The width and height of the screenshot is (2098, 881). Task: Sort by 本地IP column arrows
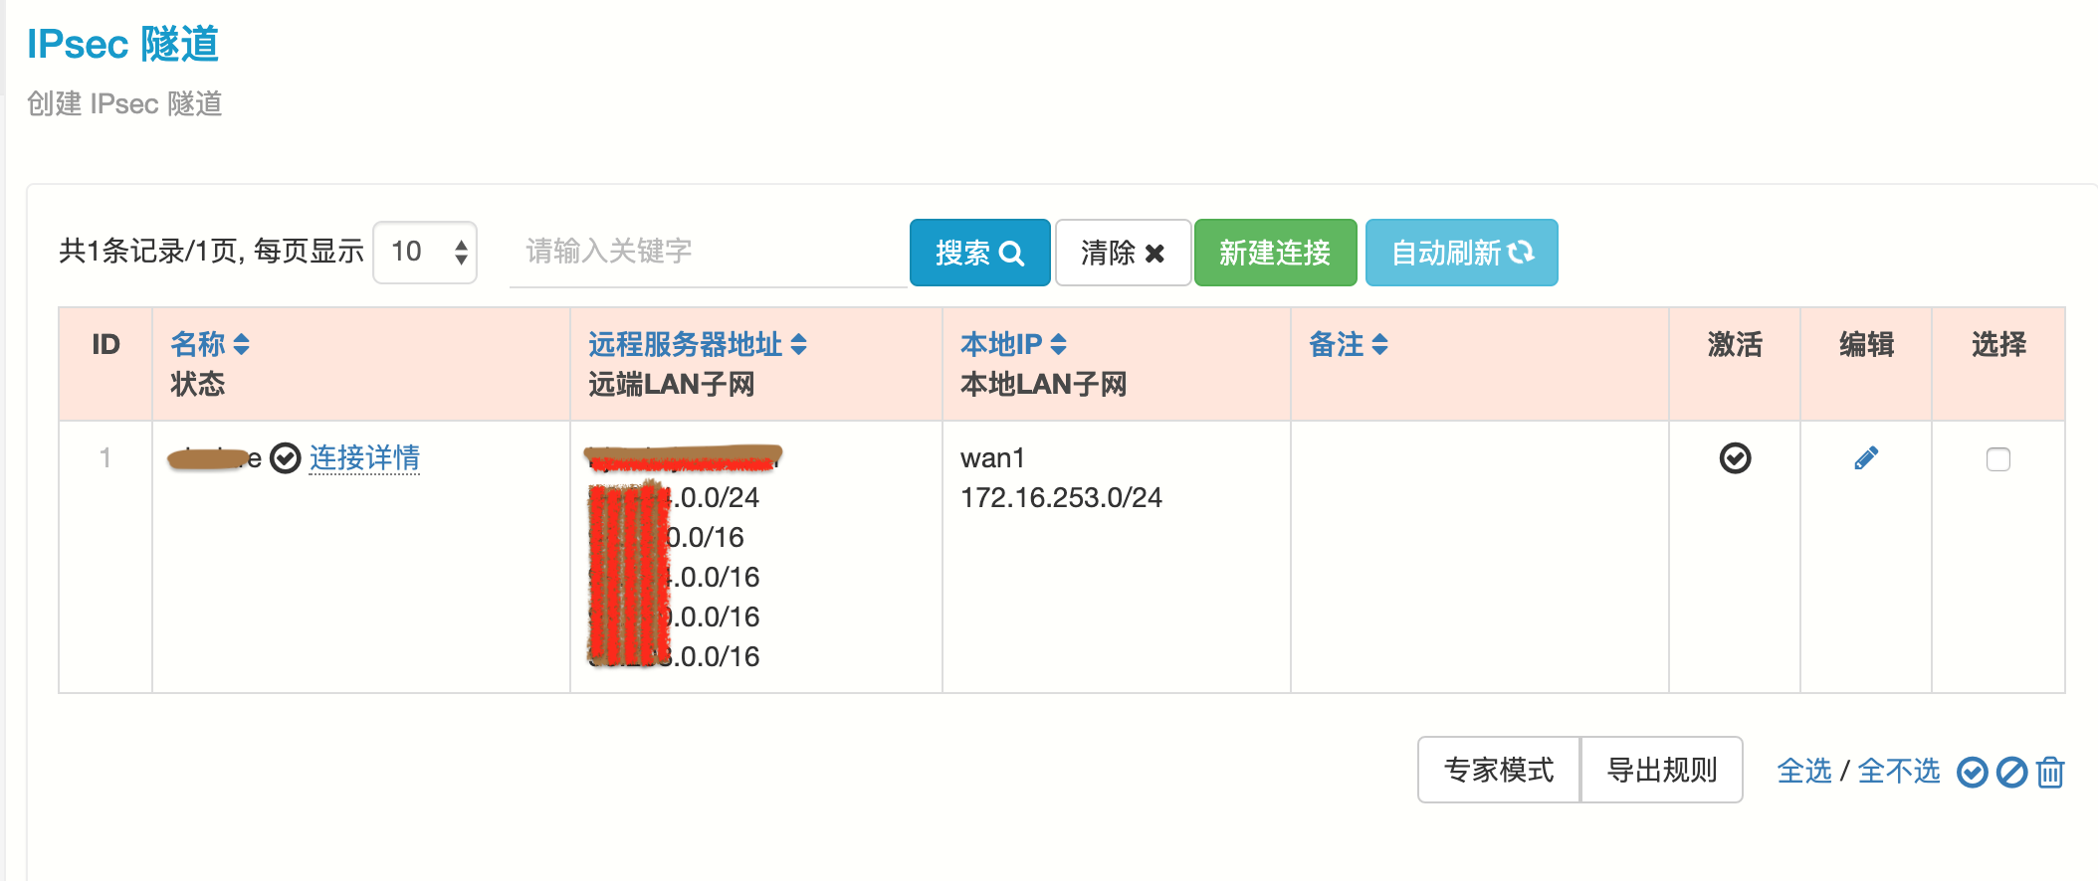point(1058,345)
